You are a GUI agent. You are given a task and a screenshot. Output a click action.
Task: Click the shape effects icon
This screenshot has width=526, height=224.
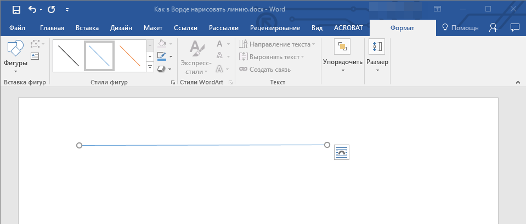[x=162, y=68]
